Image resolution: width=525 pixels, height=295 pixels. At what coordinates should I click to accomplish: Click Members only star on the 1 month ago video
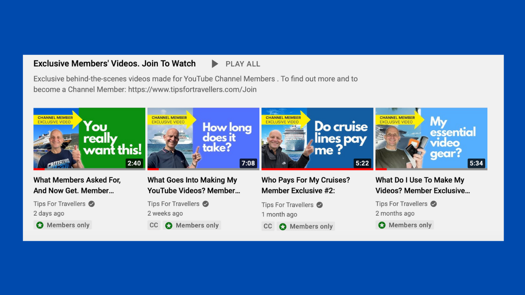(283, 227)
